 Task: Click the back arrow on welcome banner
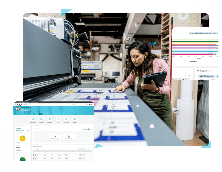point(15,107)
